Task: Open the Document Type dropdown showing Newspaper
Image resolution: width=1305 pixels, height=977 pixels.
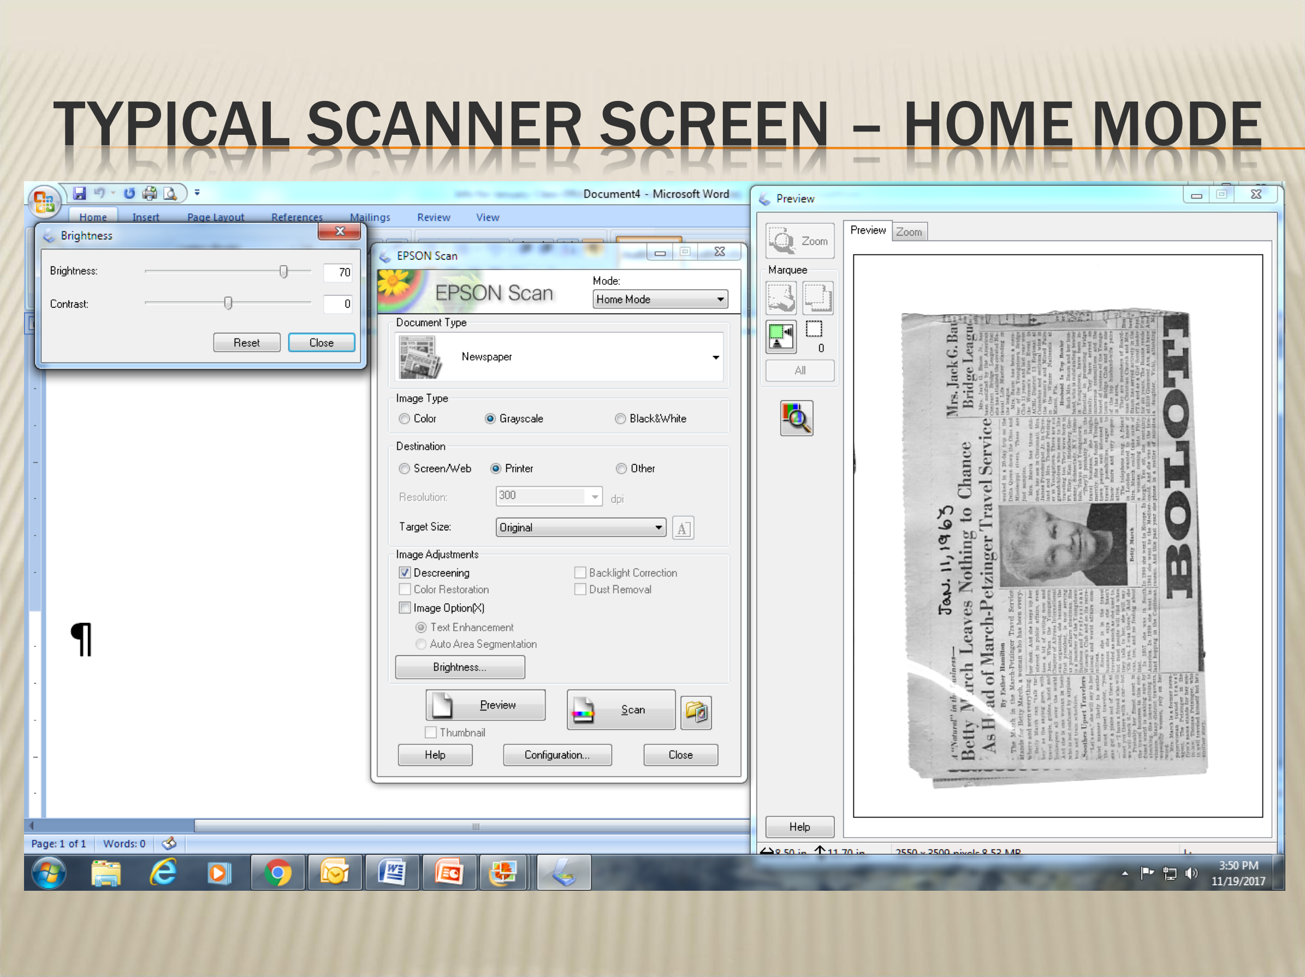Action: [x=559, y=357]
